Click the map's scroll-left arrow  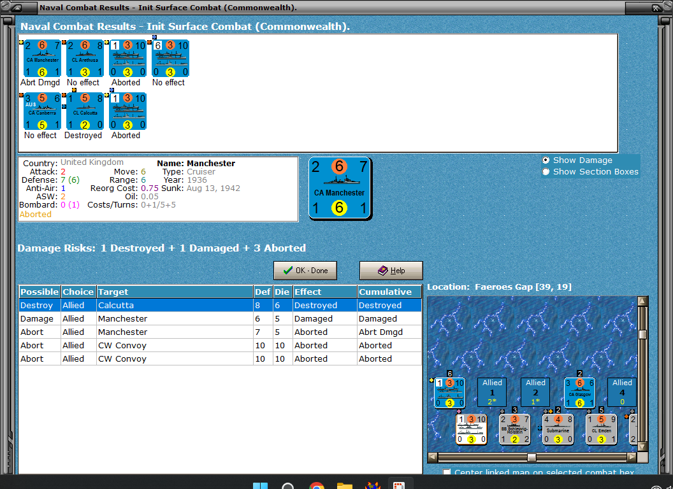click(x=433, y=457)
